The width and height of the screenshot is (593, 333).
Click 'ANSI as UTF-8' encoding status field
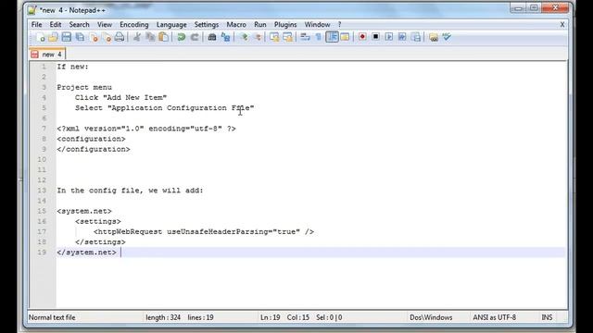coord(494,317)
